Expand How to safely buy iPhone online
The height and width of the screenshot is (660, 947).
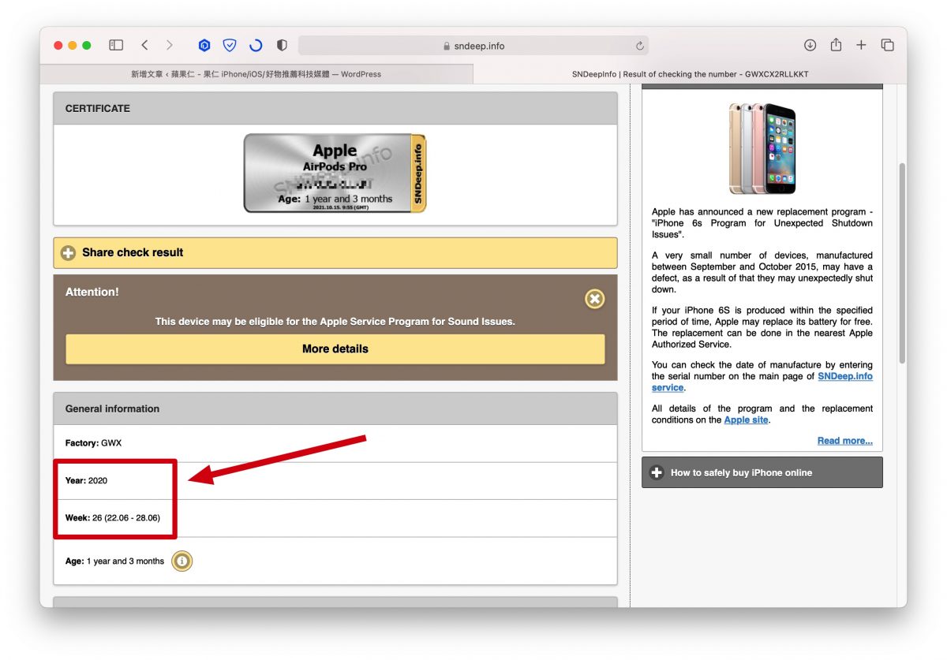point(762,473)
